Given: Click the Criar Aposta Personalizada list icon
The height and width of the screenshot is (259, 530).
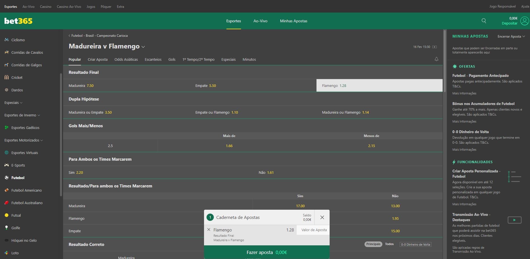Looking at the screenshot, I should 515,177.
